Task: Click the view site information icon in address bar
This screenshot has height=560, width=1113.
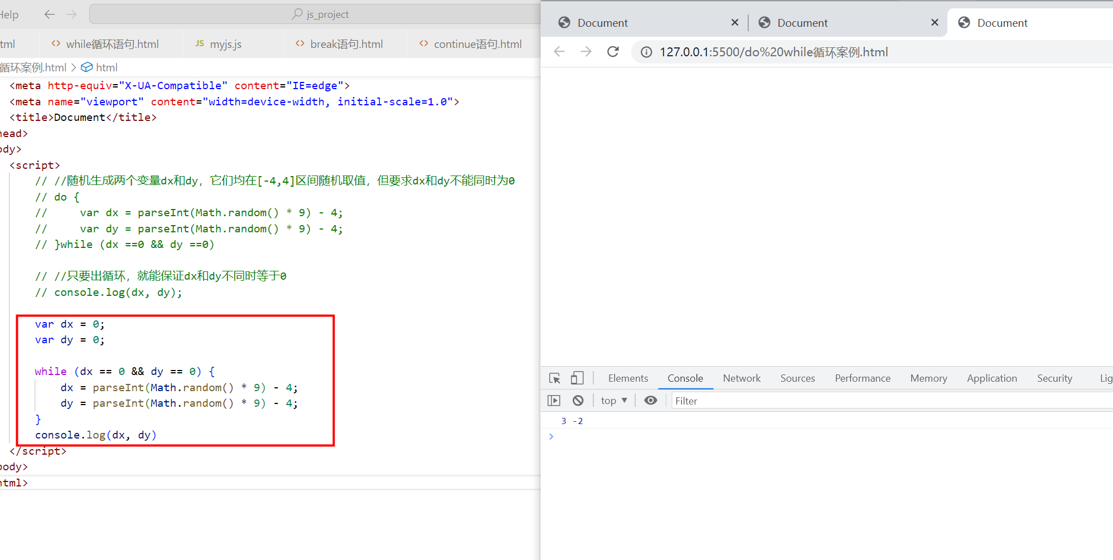Action: pyautogui.click(x=646, y=51)
